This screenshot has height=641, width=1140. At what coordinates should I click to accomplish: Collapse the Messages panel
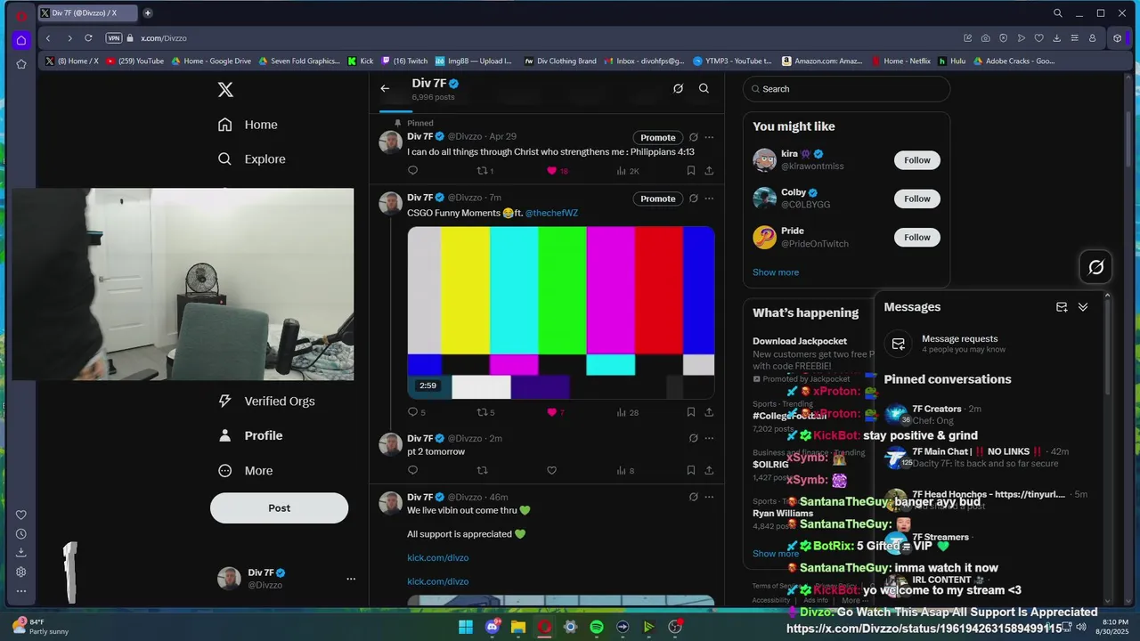[x=1083, y=307]
